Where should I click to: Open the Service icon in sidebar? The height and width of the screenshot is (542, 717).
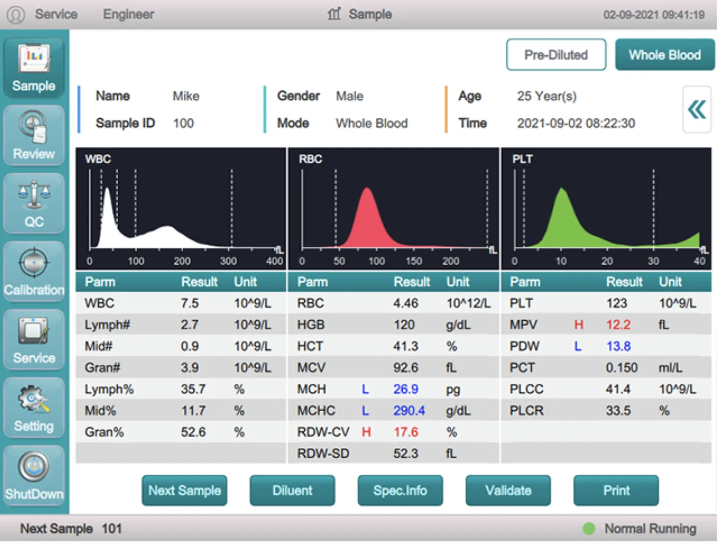pos(34,339)
